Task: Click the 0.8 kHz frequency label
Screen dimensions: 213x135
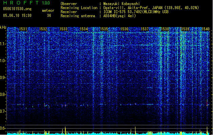Action: pos(3,94)
